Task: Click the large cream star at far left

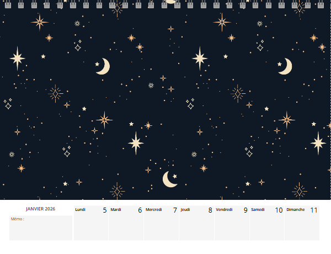Action: [x=17, y=58]
